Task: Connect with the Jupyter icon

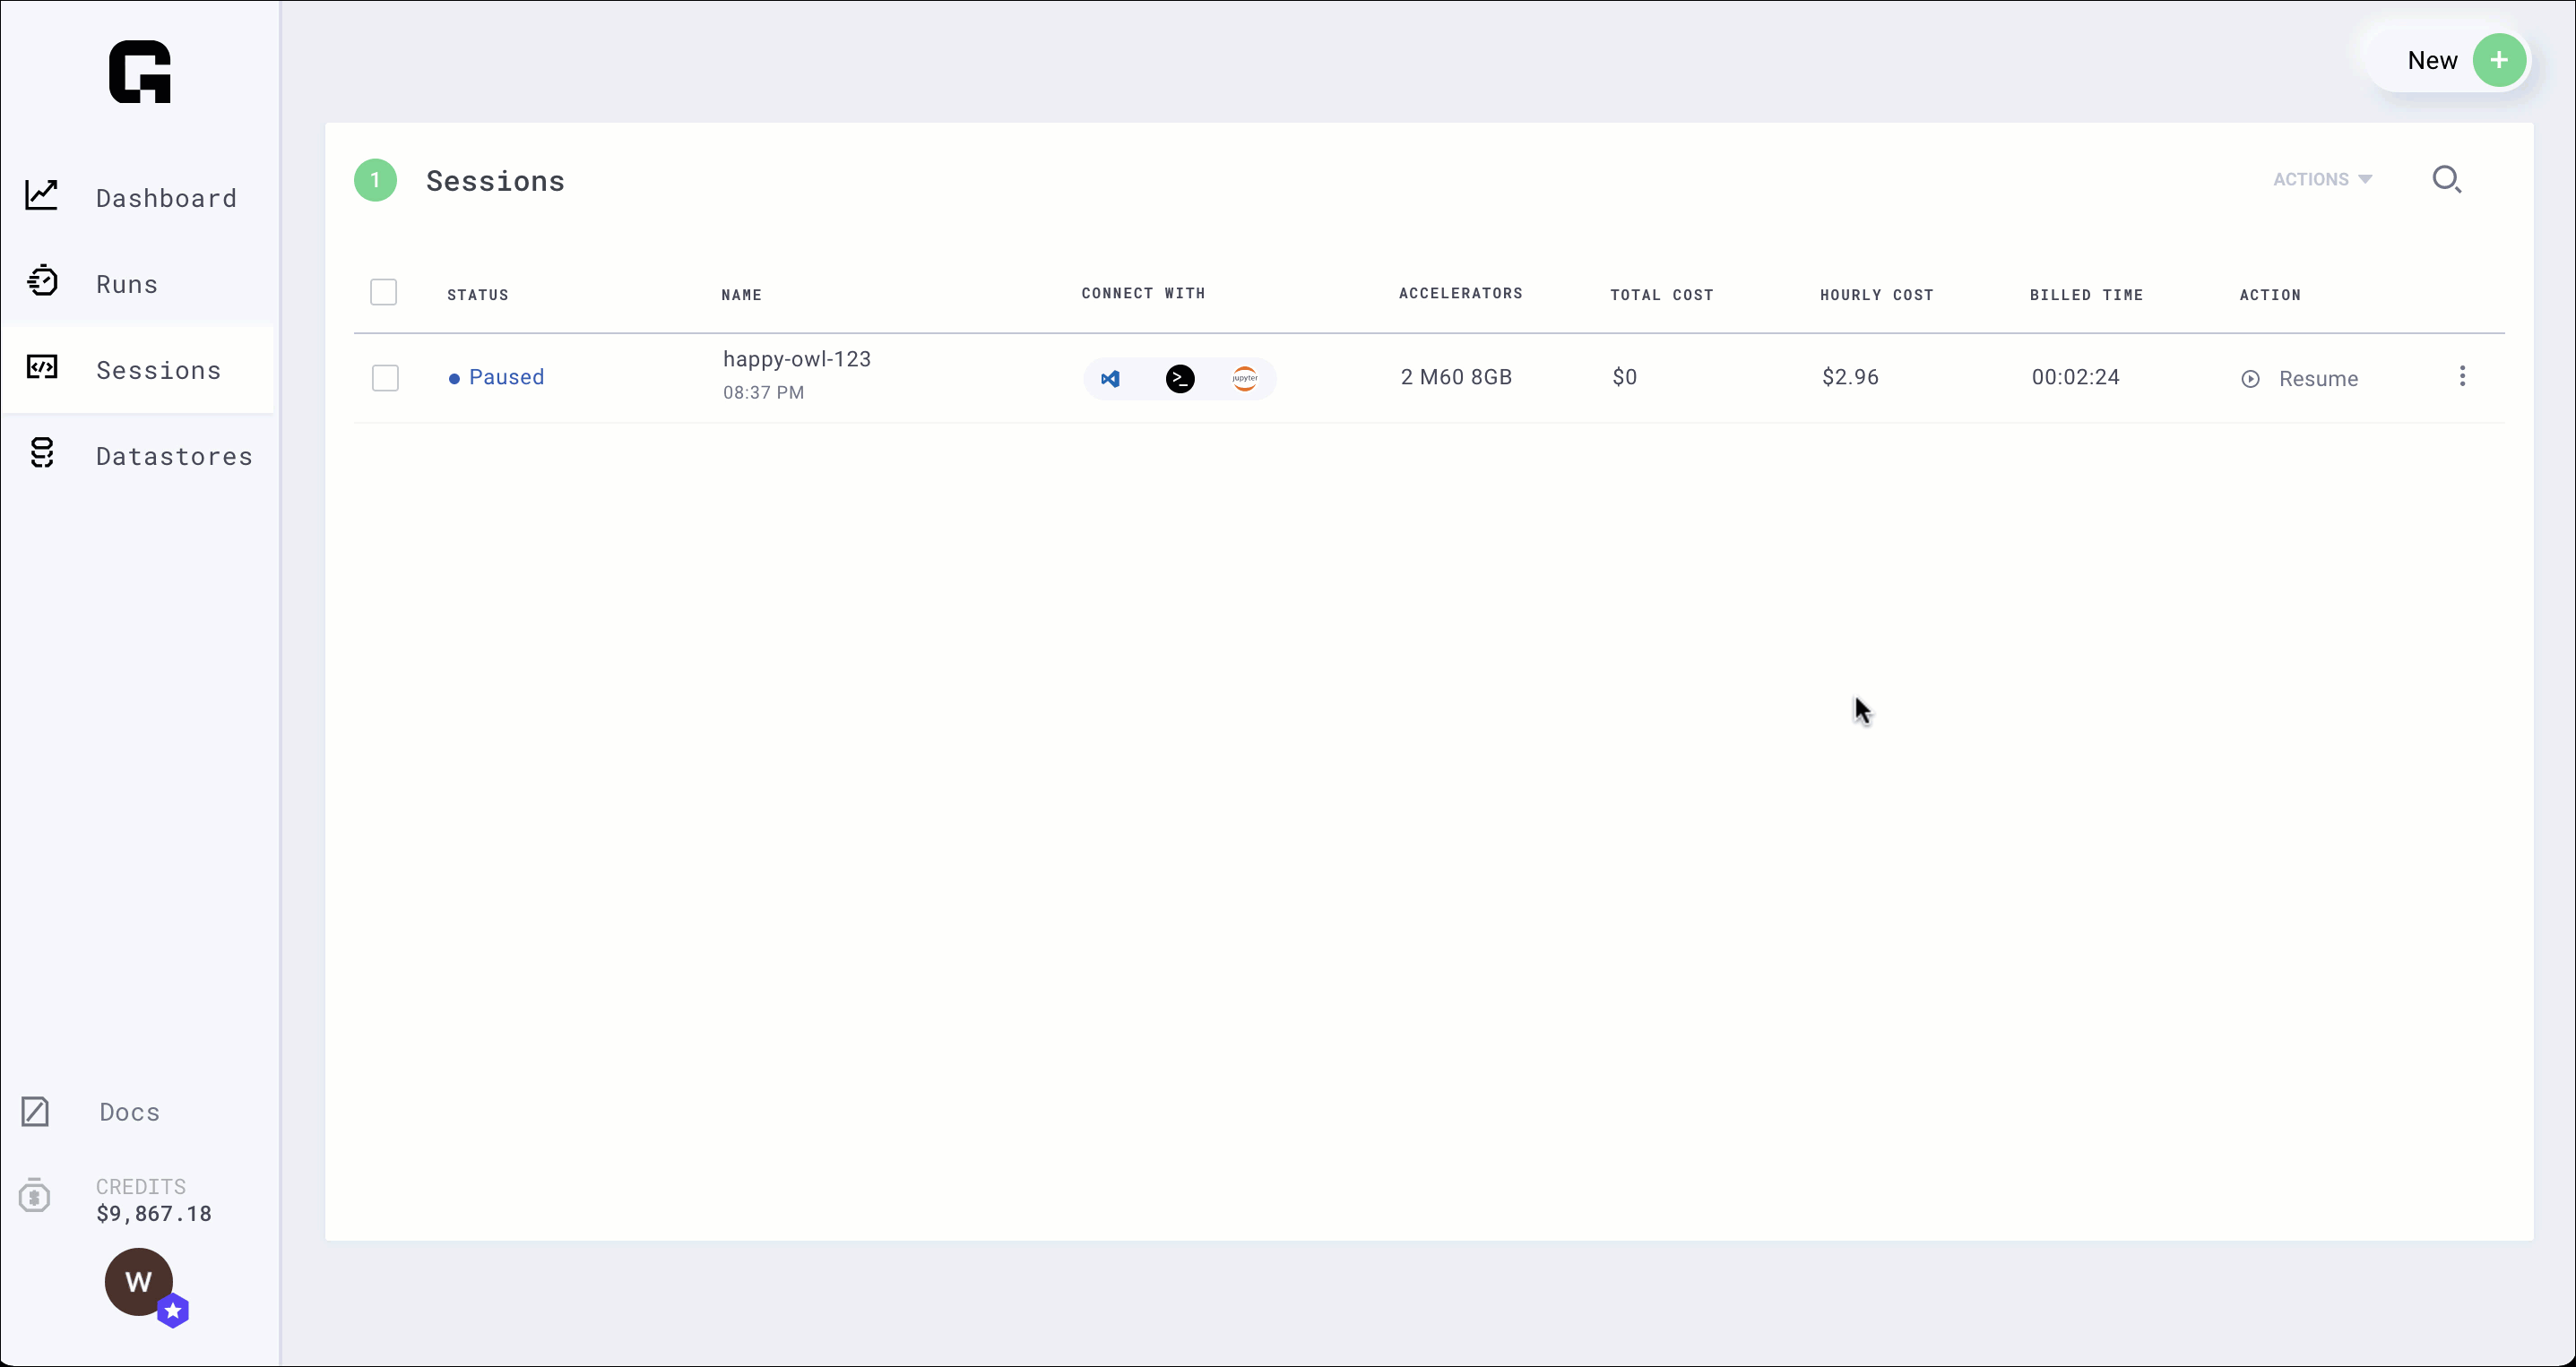Action: point(1245,379)
